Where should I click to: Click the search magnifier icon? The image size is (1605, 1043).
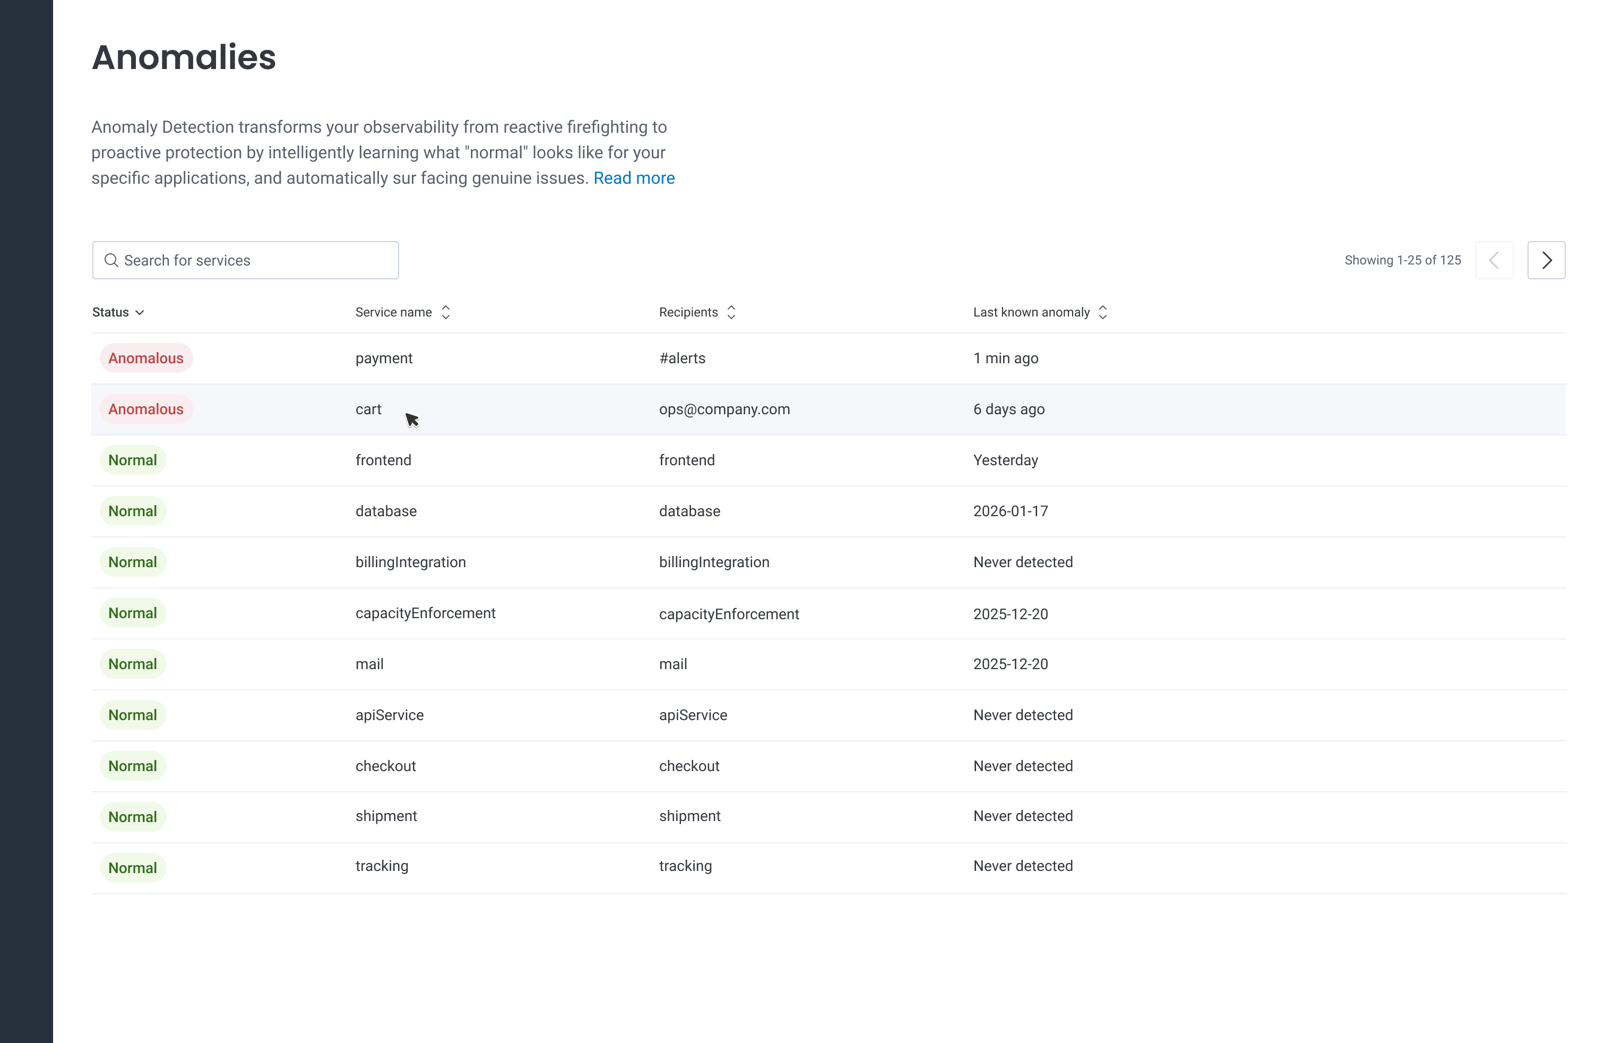(x=111, y=260)
